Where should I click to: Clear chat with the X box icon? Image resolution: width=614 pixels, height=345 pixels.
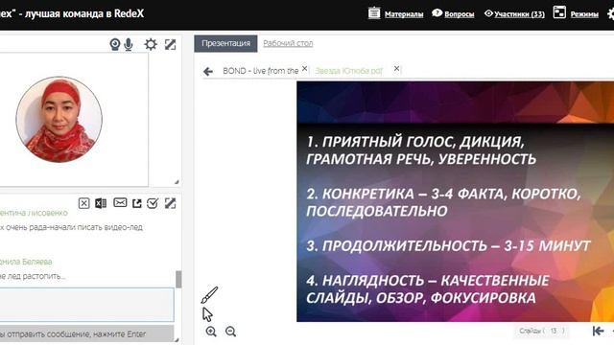(83, 203)
